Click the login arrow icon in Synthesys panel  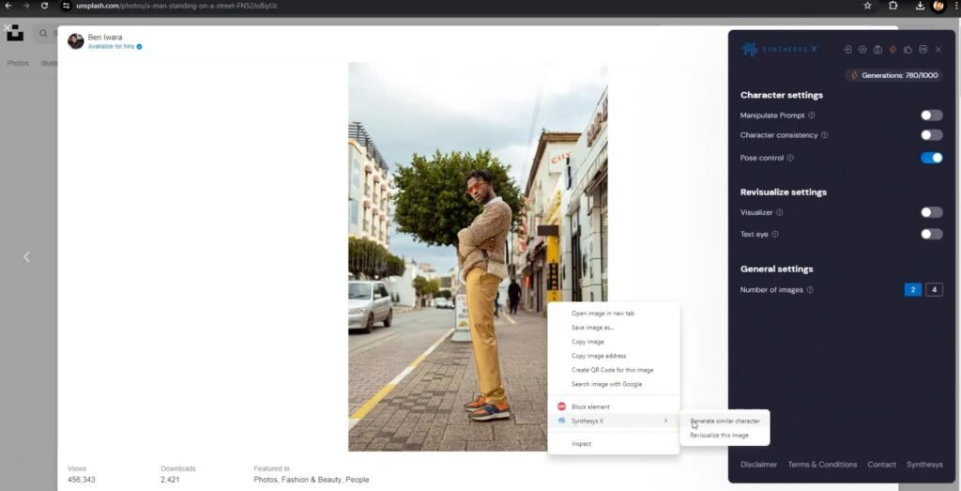(x=847, y=50)
